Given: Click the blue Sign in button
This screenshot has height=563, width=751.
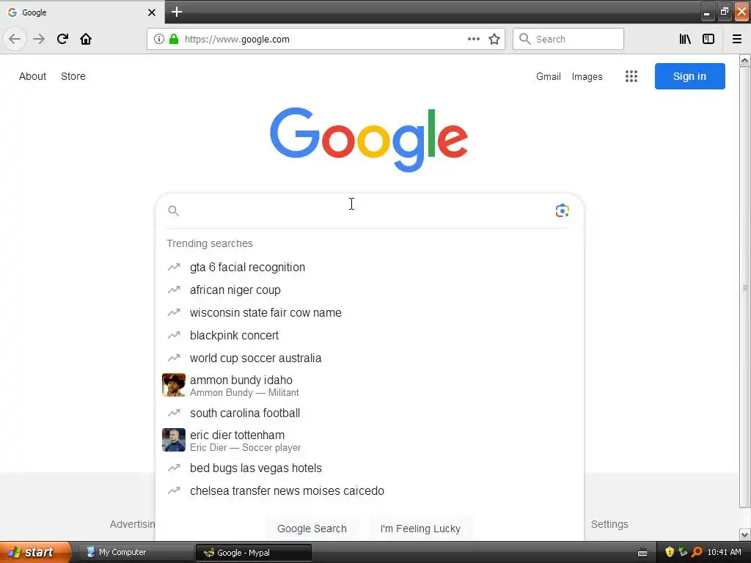Looking at the screenshot, I should tap(689, 76).
